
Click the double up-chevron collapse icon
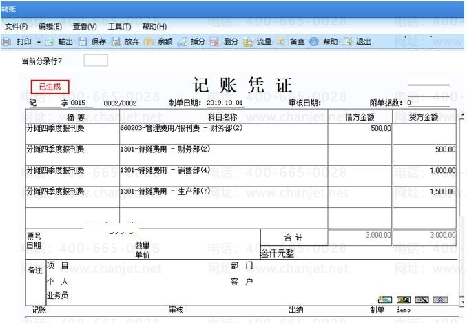(x=440, y=300)
